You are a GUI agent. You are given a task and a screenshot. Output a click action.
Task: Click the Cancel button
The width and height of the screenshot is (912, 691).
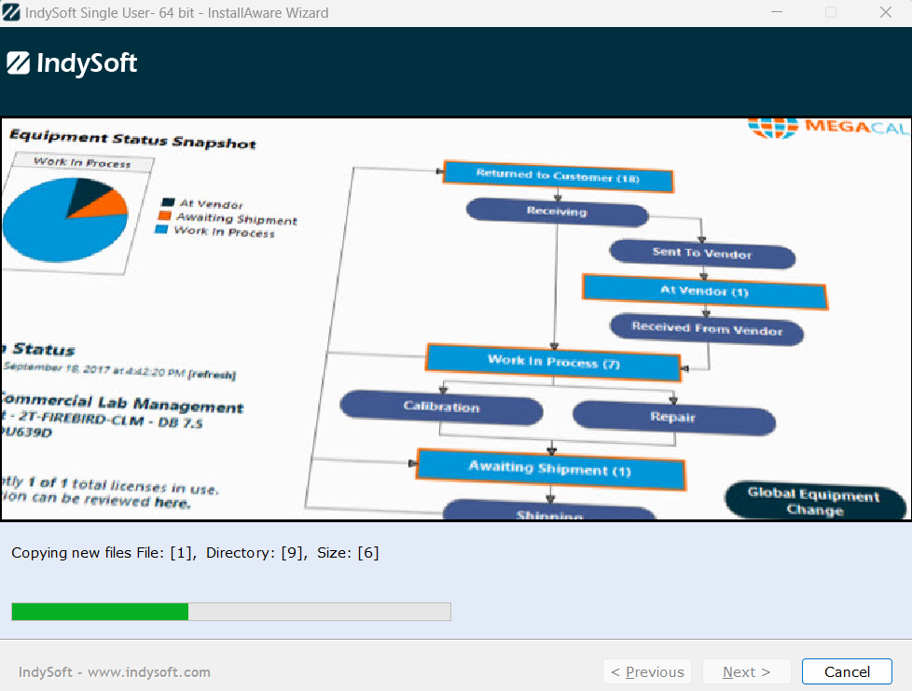[847, 671]
